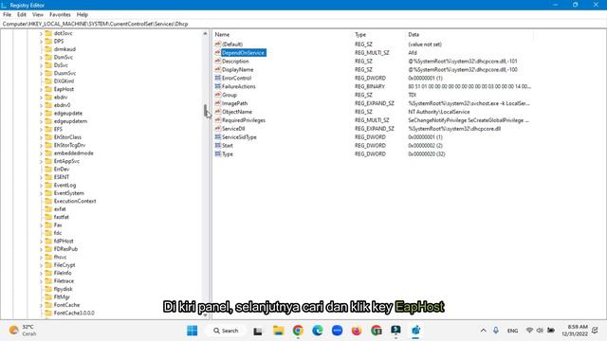The height and width of the screenshot is (341, 607).
Task: Expand the edgeupdate key
Action: point(41,114)
